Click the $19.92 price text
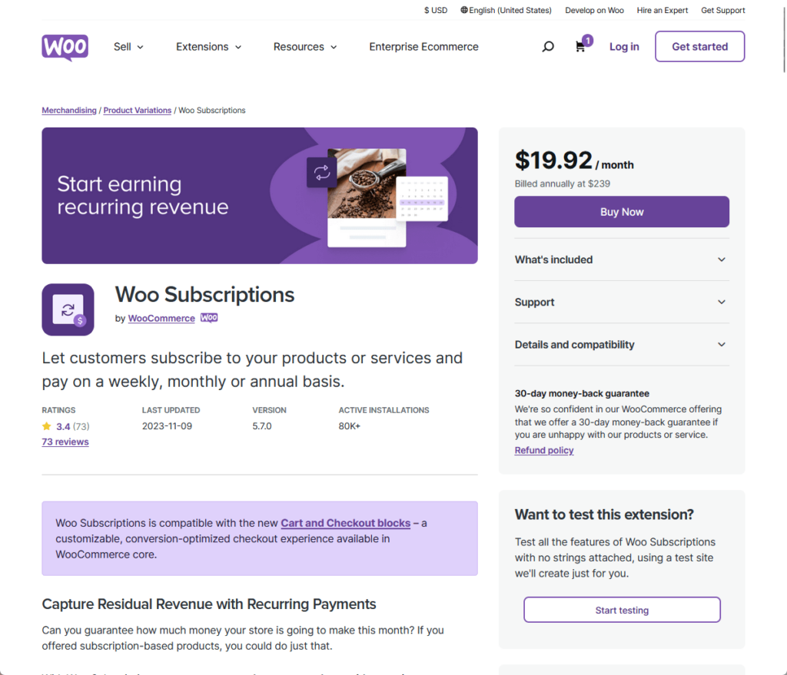 (x=553, y=160)
